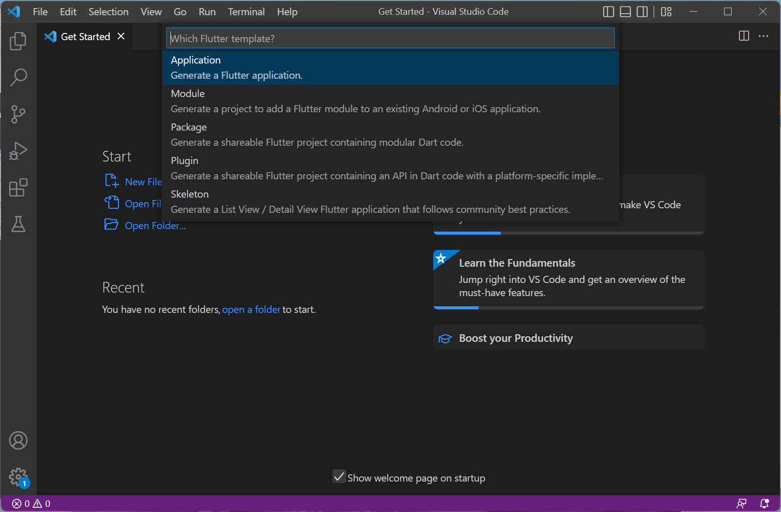Split the editor right
Screen dimensions: 781x512
click(744, 36)
